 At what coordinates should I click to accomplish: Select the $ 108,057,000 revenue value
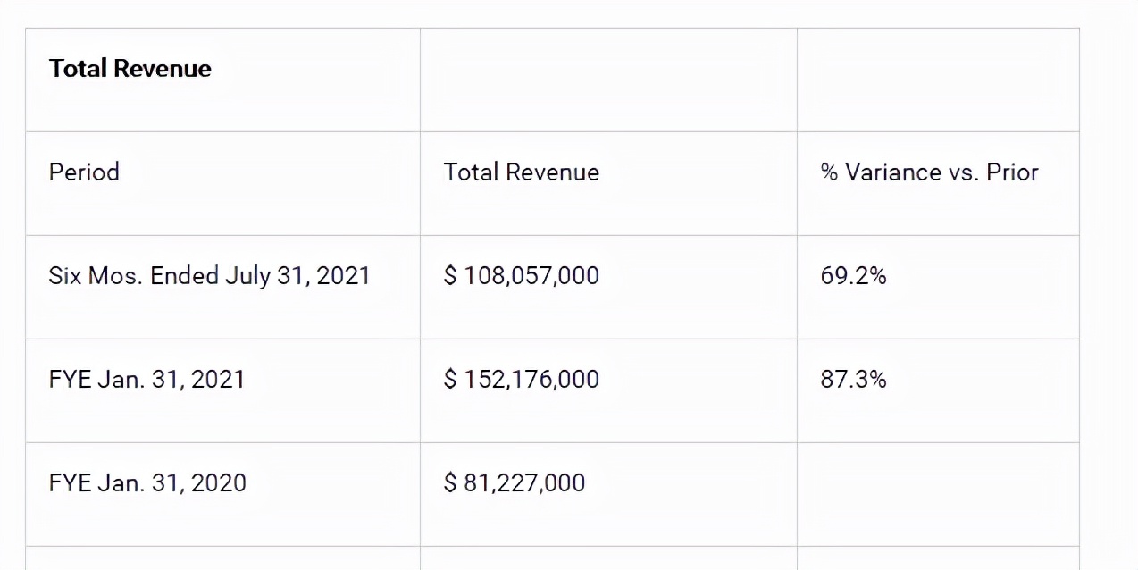pyautogui.click(x=521, y=275)
